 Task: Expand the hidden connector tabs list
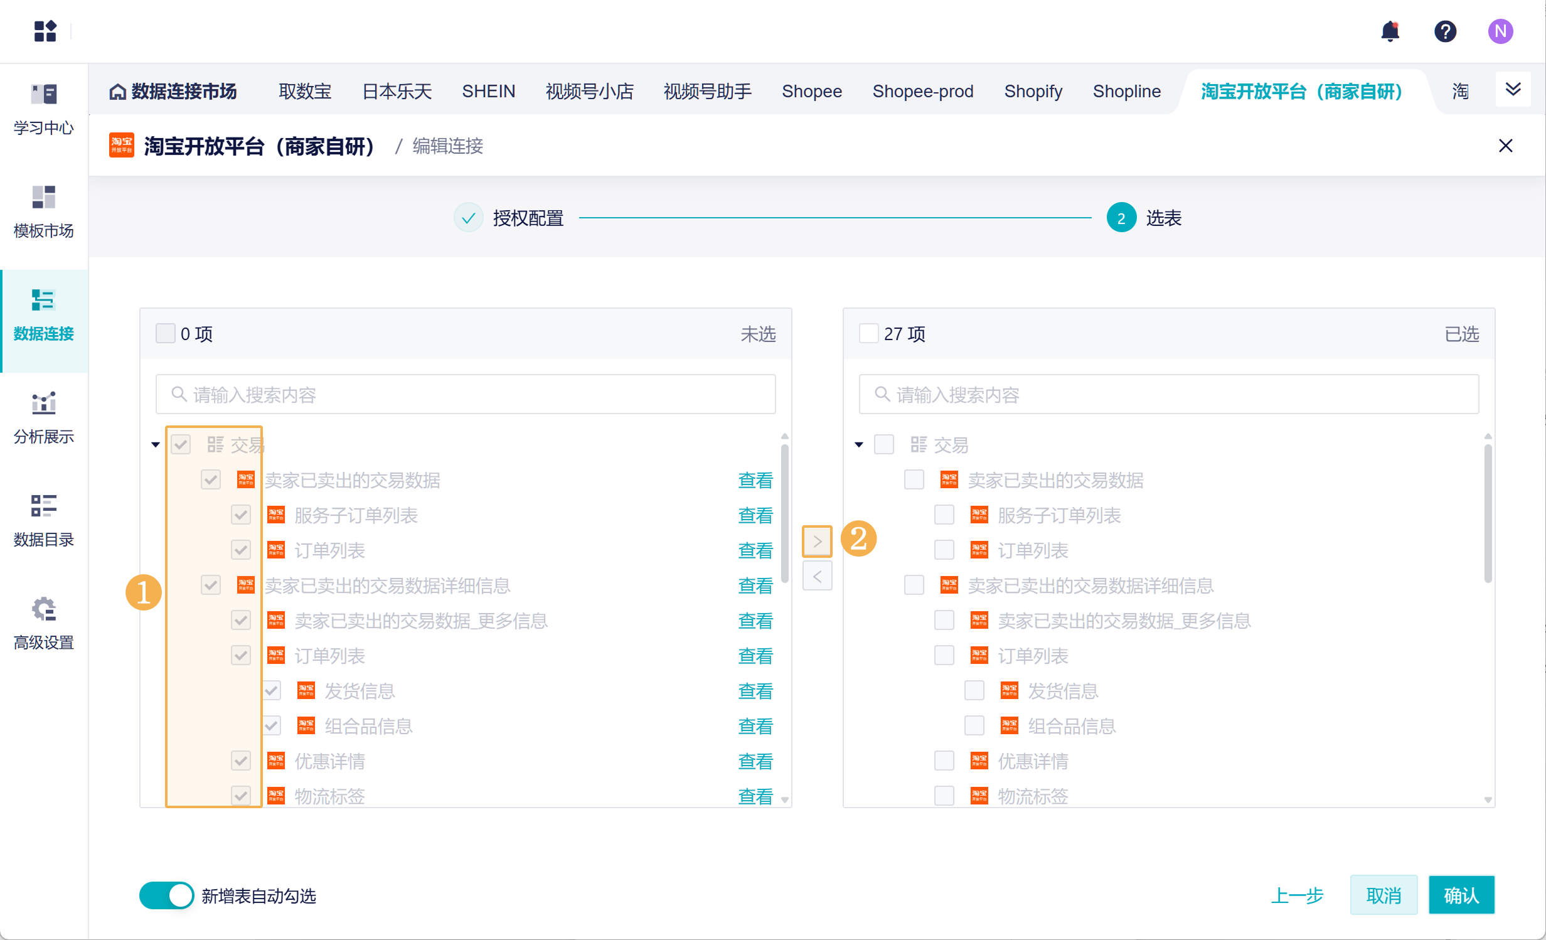1513,89
